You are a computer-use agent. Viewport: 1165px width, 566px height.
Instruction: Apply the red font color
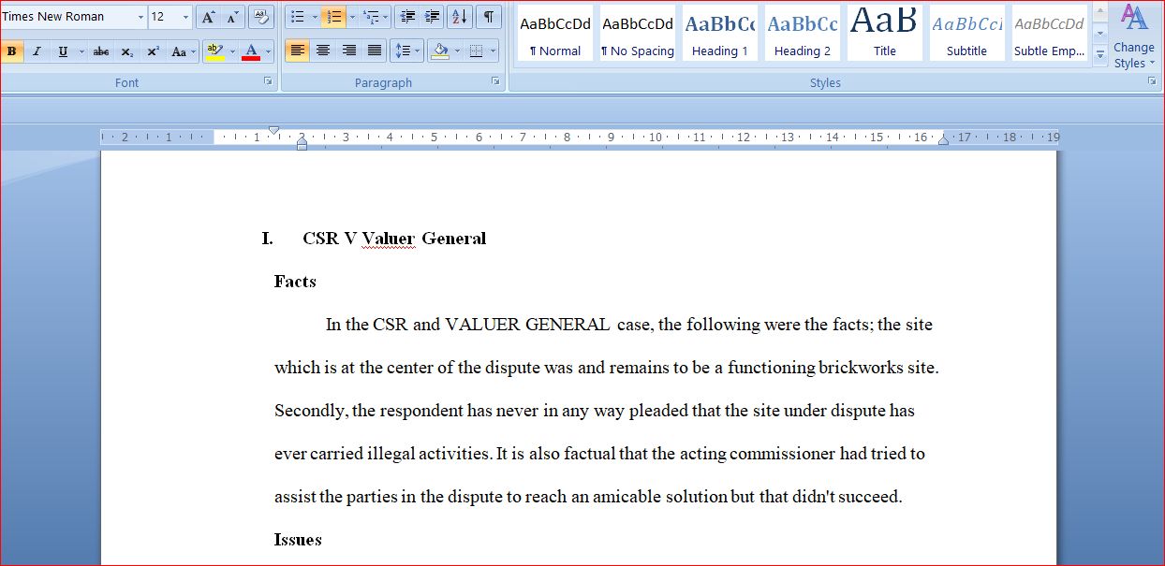[x=250, y=51]
